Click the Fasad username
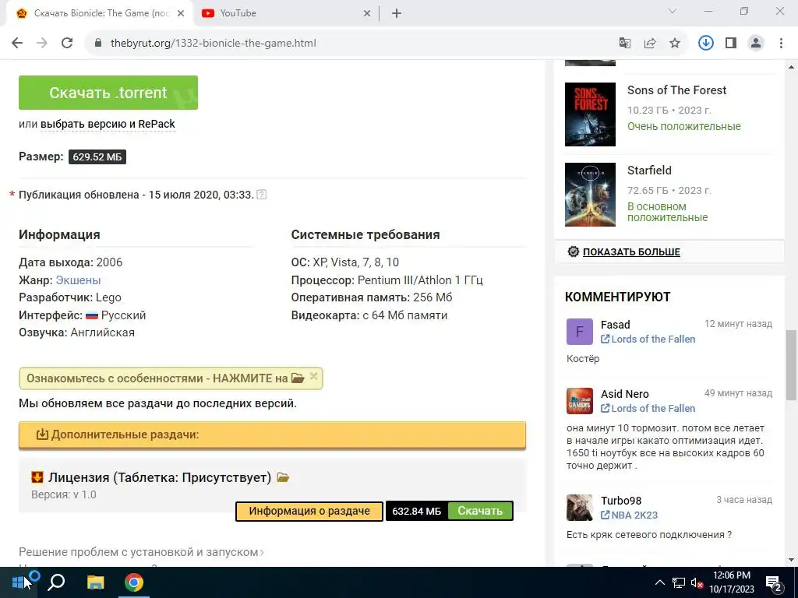The image size is (798, 598). click(616, 325)
